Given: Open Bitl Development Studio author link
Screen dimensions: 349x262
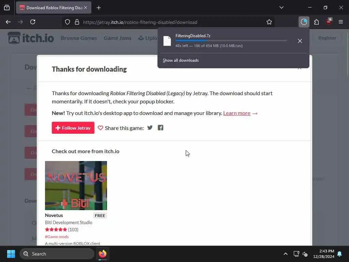Looking at the screenshot, I should 69,222.
